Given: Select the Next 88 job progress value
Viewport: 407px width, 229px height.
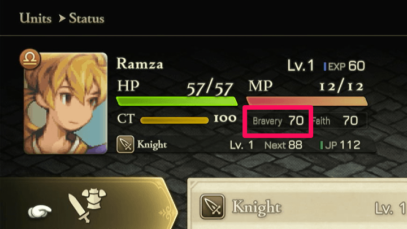Looking at the screenshot, I should tap(283, 145).
